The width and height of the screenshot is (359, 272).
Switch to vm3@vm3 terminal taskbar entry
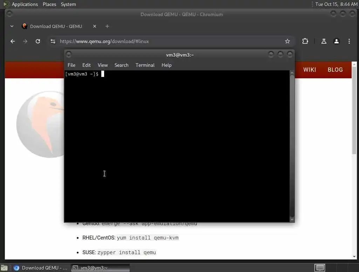click(x=101, y=268)
